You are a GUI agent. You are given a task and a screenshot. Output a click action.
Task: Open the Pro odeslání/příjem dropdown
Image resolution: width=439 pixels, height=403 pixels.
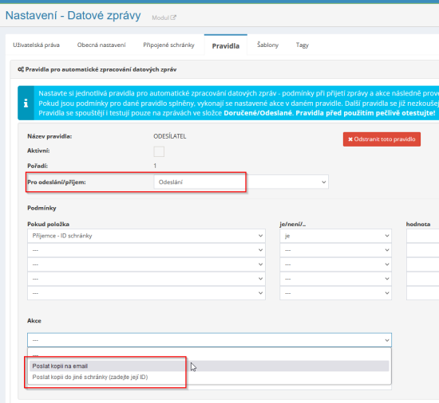pyautogui.click(x=241, y=182)
